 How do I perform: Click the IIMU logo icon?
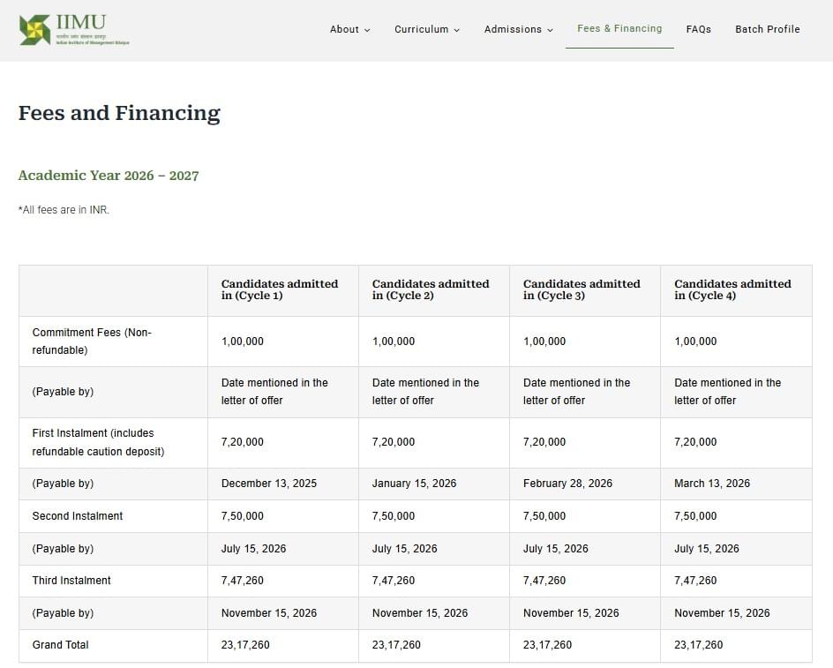(35, 30)
